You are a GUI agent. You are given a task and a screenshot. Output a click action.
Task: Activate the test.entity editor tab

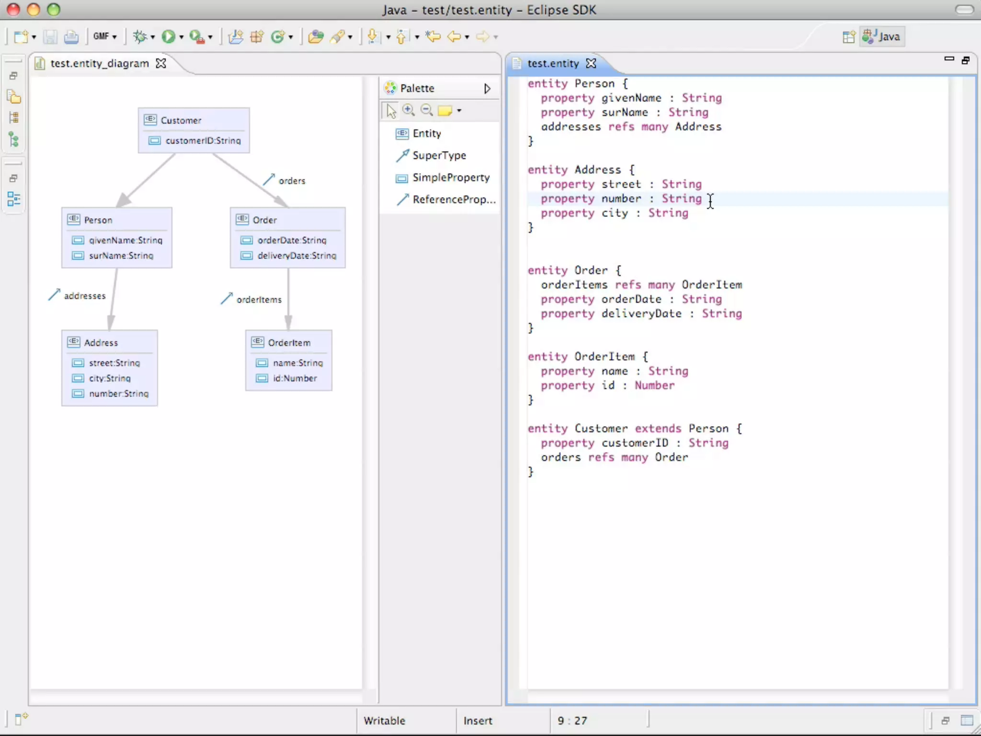point(553,63)
